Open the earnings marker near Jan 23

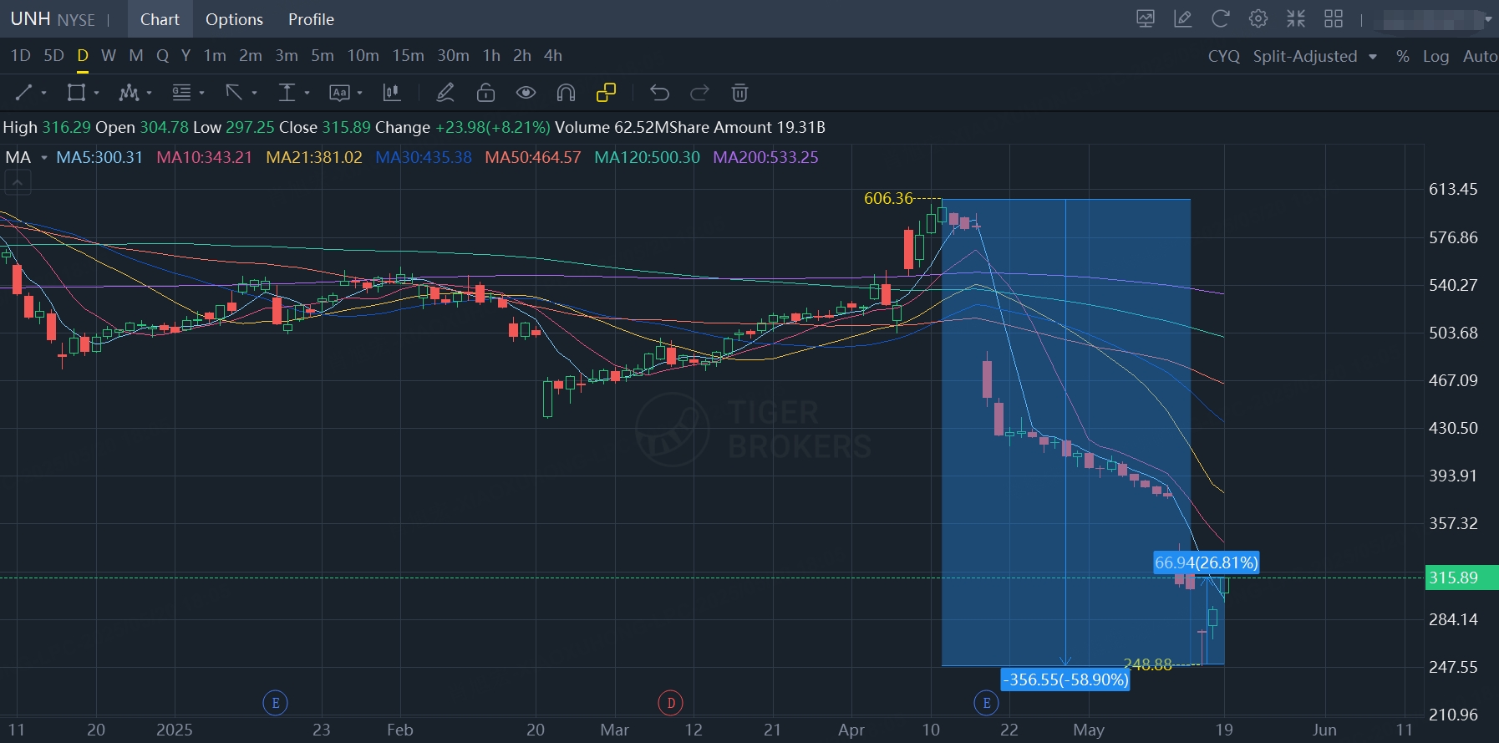click(x=275, y=703)
